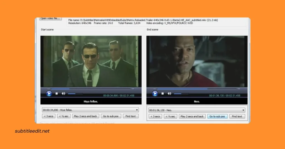Click the 'Neo.' subtitle caption
Screen dimensions: 285x149
click(x=197, y=101)
